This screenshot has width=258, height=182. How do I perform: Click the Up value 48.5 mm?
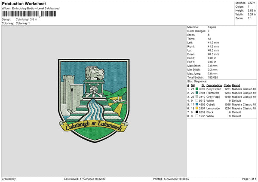point(213,50)
